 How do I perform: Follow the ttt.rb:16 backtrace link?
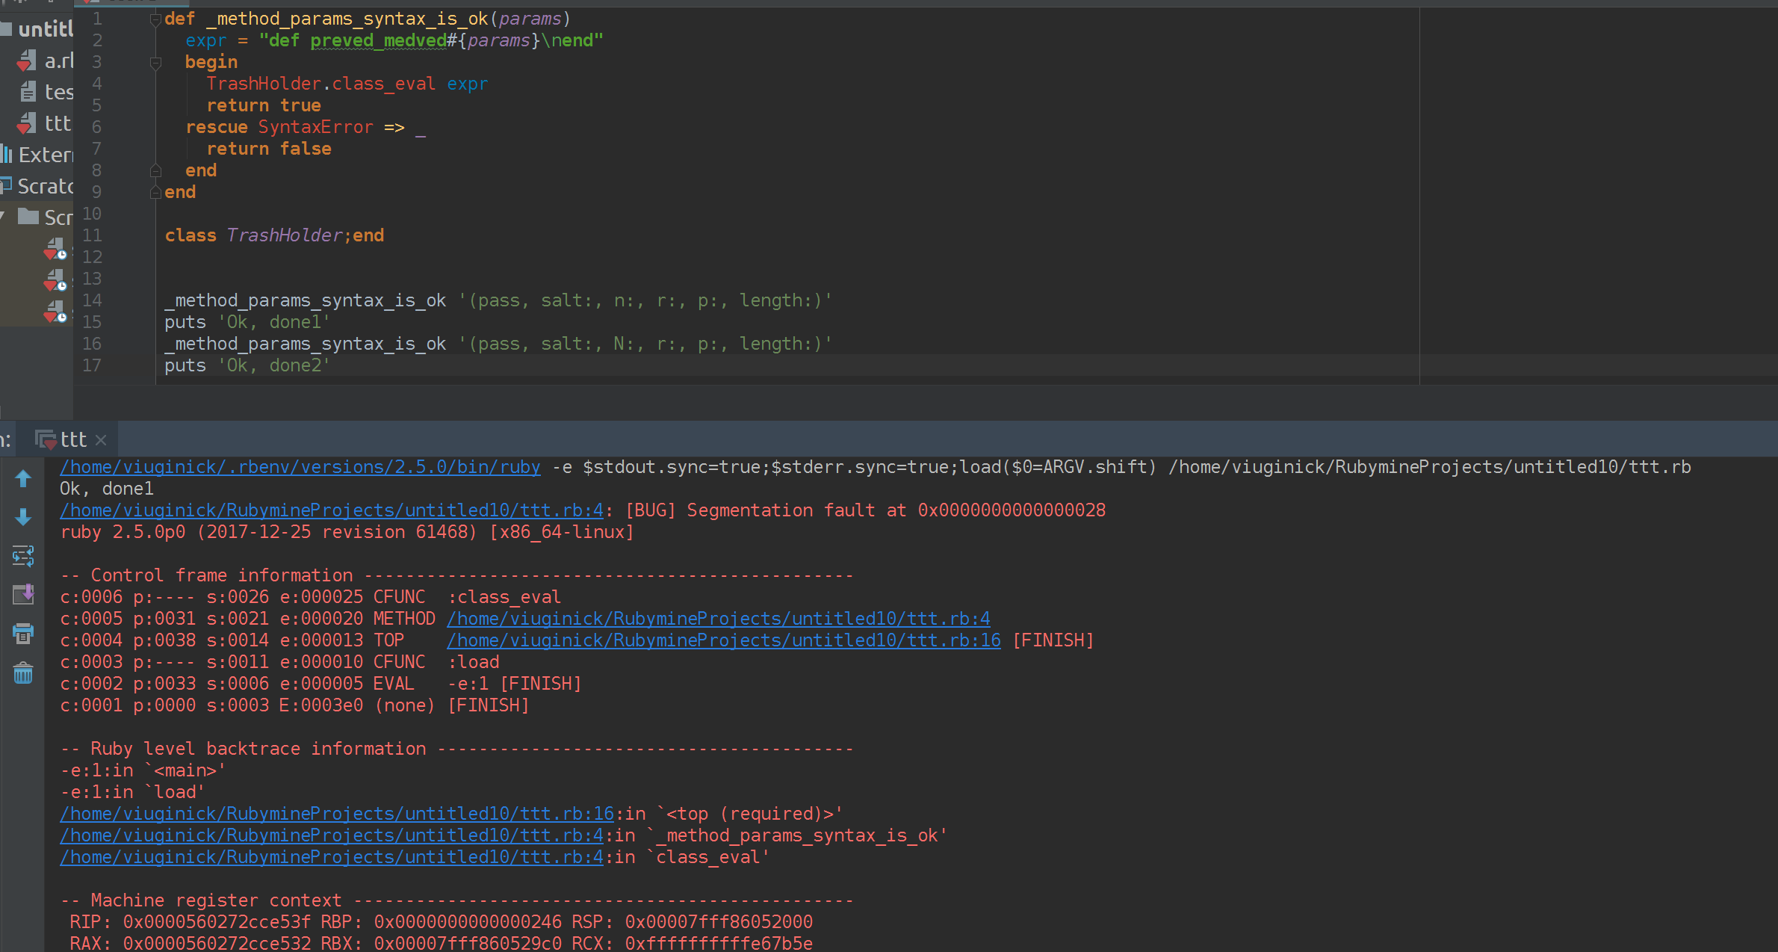click(x=337, y=813)
